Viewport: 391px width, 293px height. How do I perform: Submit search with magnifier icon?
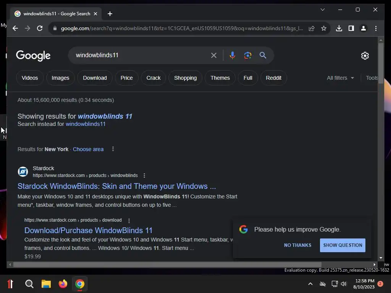[x=263, y=55]
